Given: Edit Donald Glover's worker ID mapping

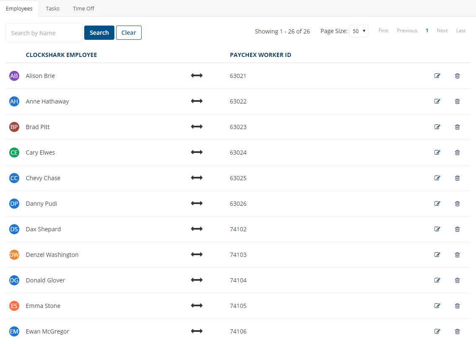Looking at the screenshot, I should point(437,279).
